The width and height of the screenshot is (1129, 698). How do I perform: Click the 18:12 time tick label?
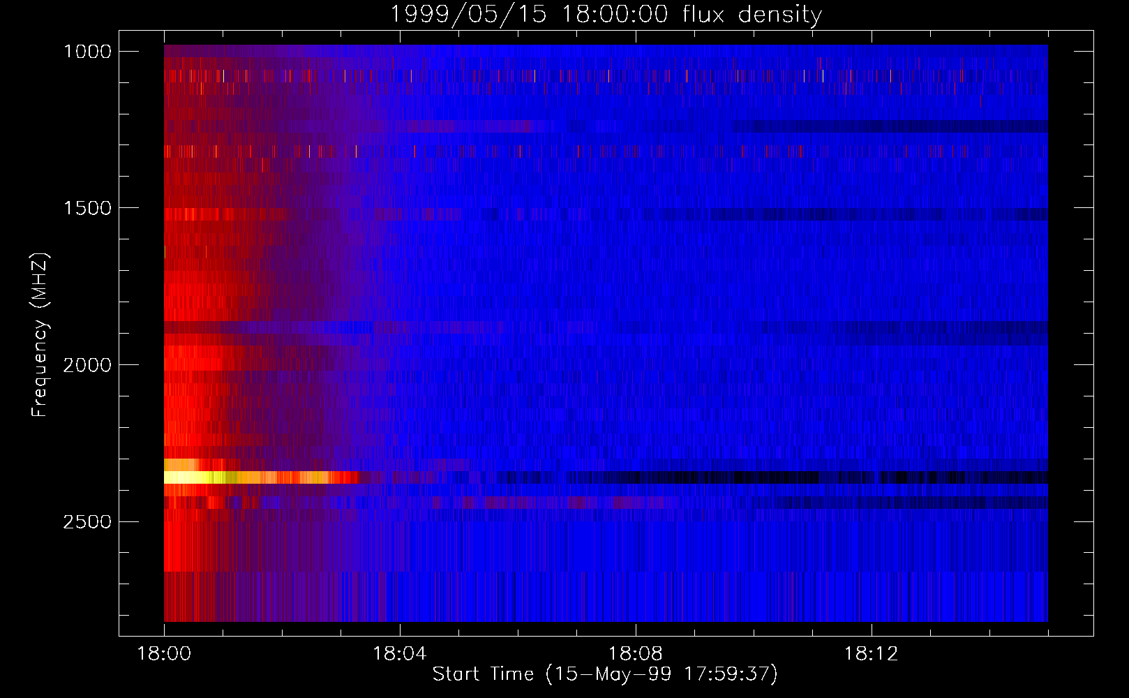872,654
